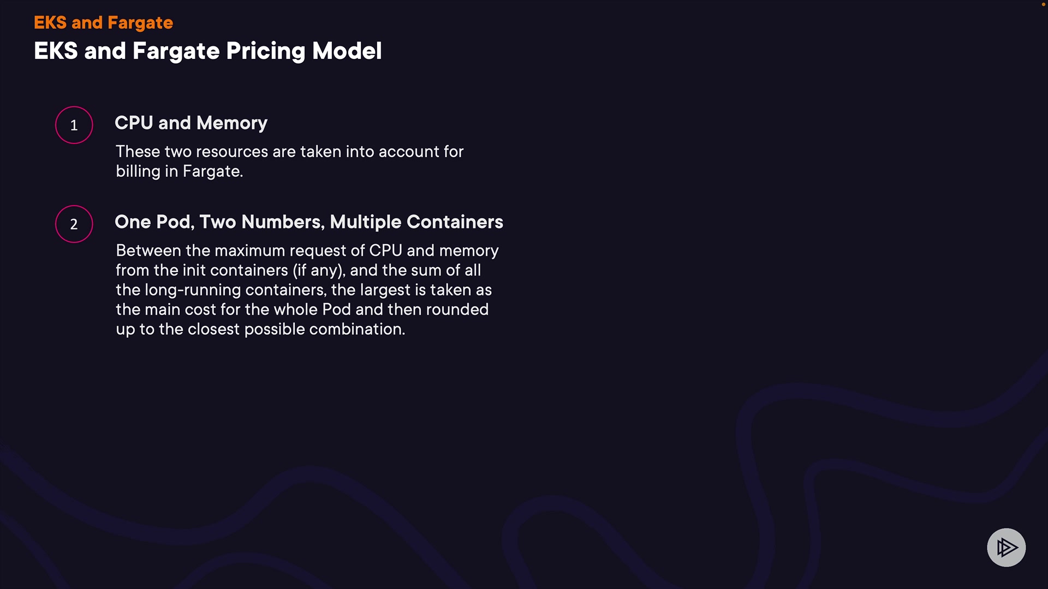This screenshot has width=1048, height=589.
Task: Select the 'CPU and Memory' heading
Action: [190, 123]
